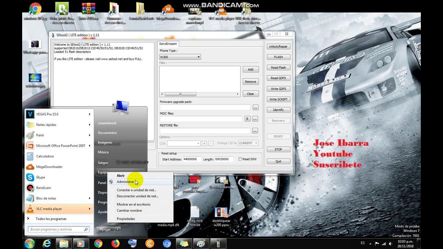Image resolution: width=443 pixels, height=249 pixels.
Task: Open Google Chrome from taskbar
Action: (x=98, y=244)
